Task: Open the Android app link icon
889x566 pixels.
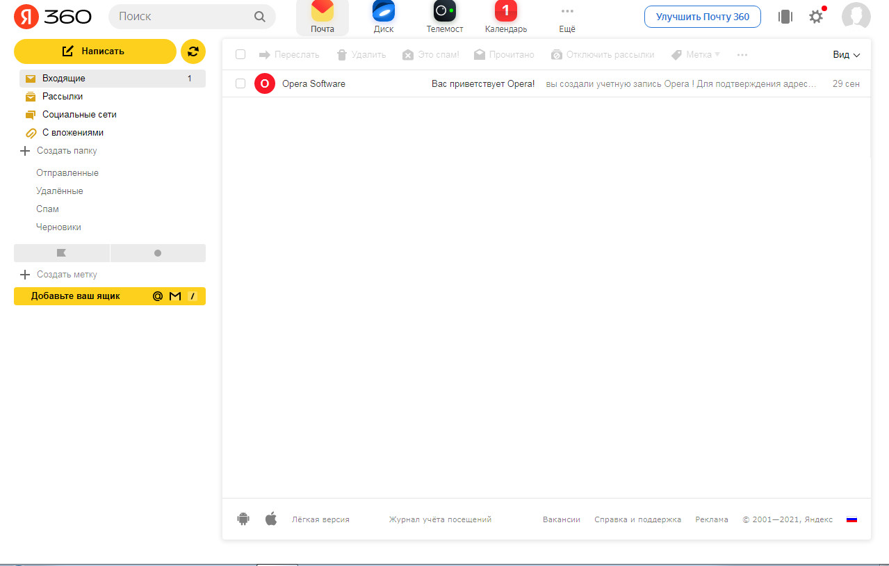Action: point(243,519)
